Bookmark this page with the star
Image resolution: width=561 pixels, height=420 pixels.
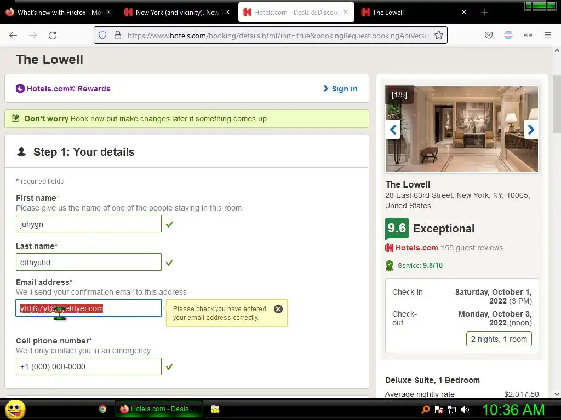point(439,36)
